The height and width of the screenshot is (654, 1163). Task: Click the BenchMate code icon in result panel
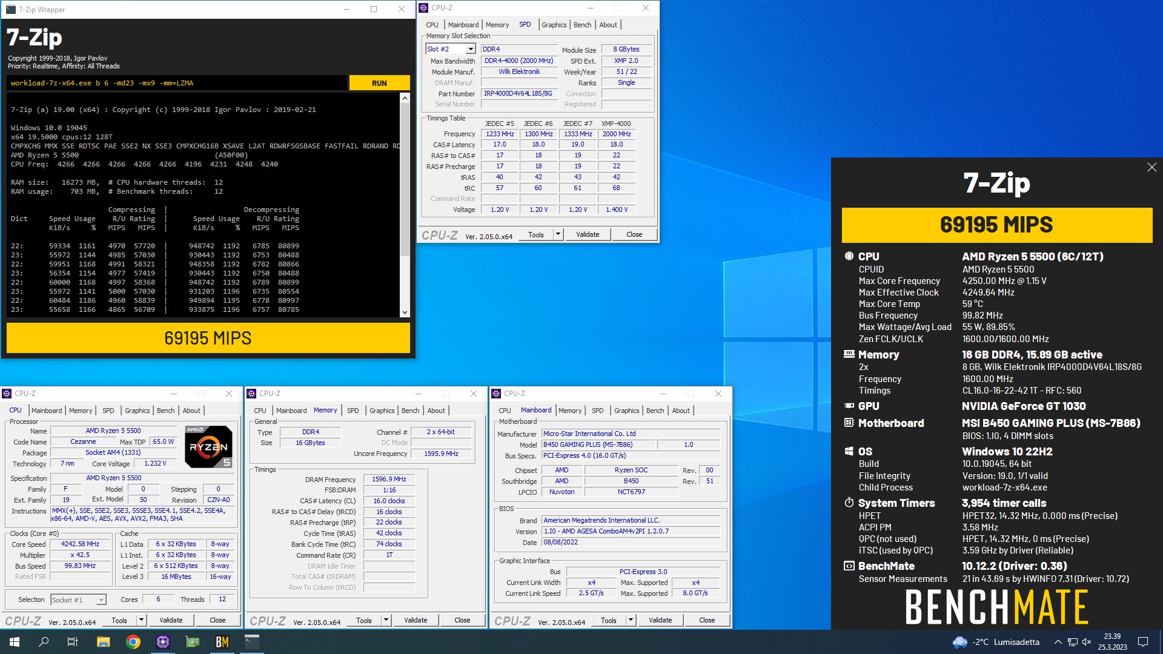849,566
